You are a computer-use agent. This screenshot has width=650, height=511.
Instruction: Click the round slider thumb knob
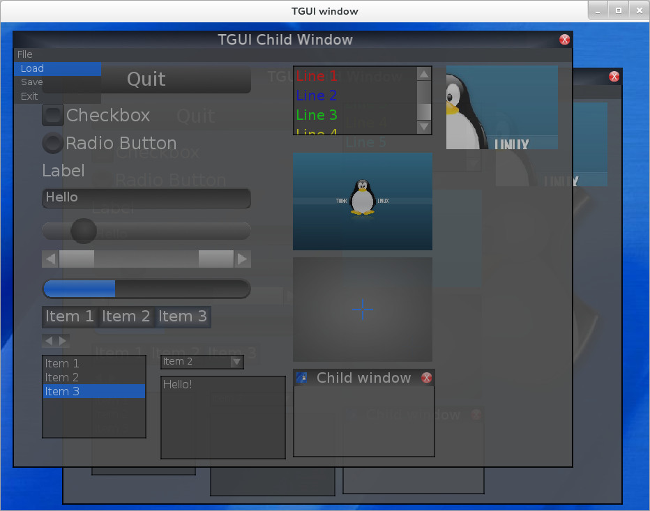(83, 231)
